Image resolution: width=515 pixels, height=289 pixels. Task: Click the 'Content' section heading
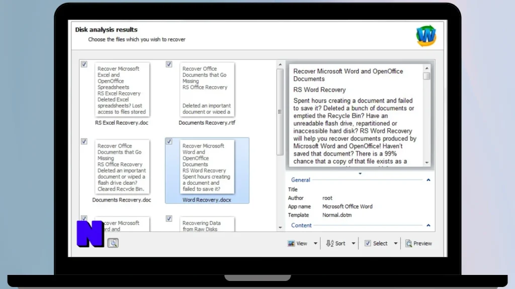point(301,225)
